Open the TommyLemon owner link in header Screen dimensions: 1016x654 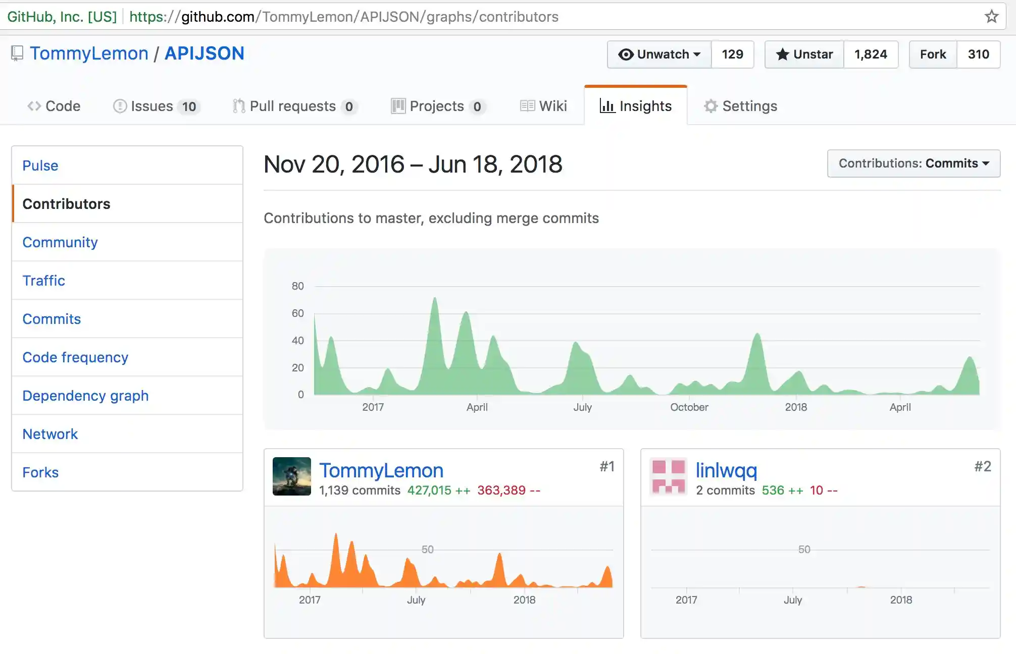pyautogui.click(x=89, y=53)
